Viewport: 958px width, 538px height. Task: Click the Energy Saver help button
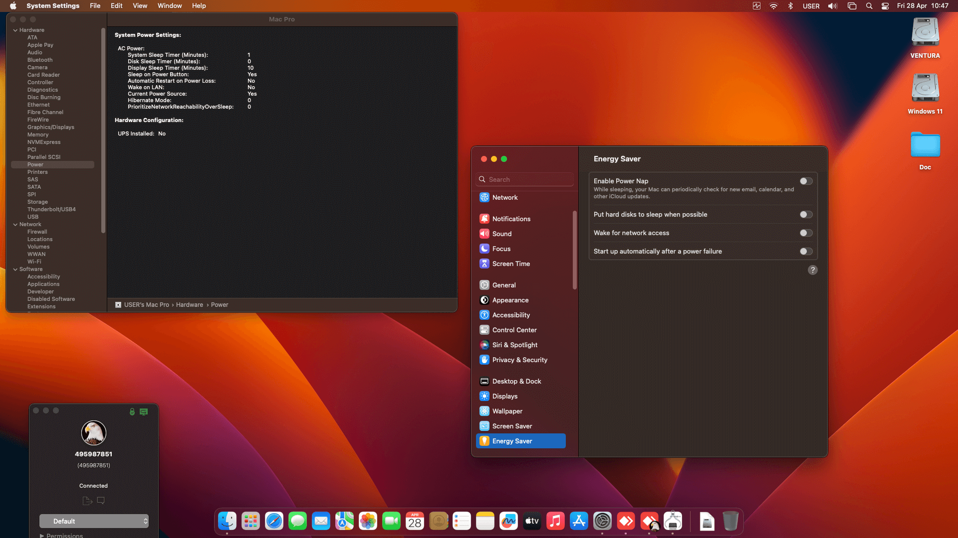coord(813,270)
